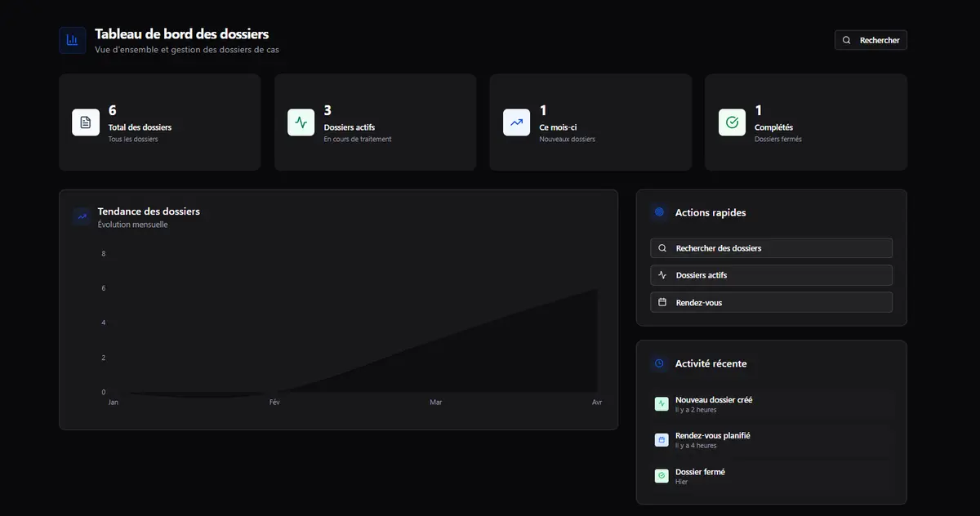Click the magnifier icon in Rechercher button
Viewport: 980px width, 516px height.
[x=847, y=40]
